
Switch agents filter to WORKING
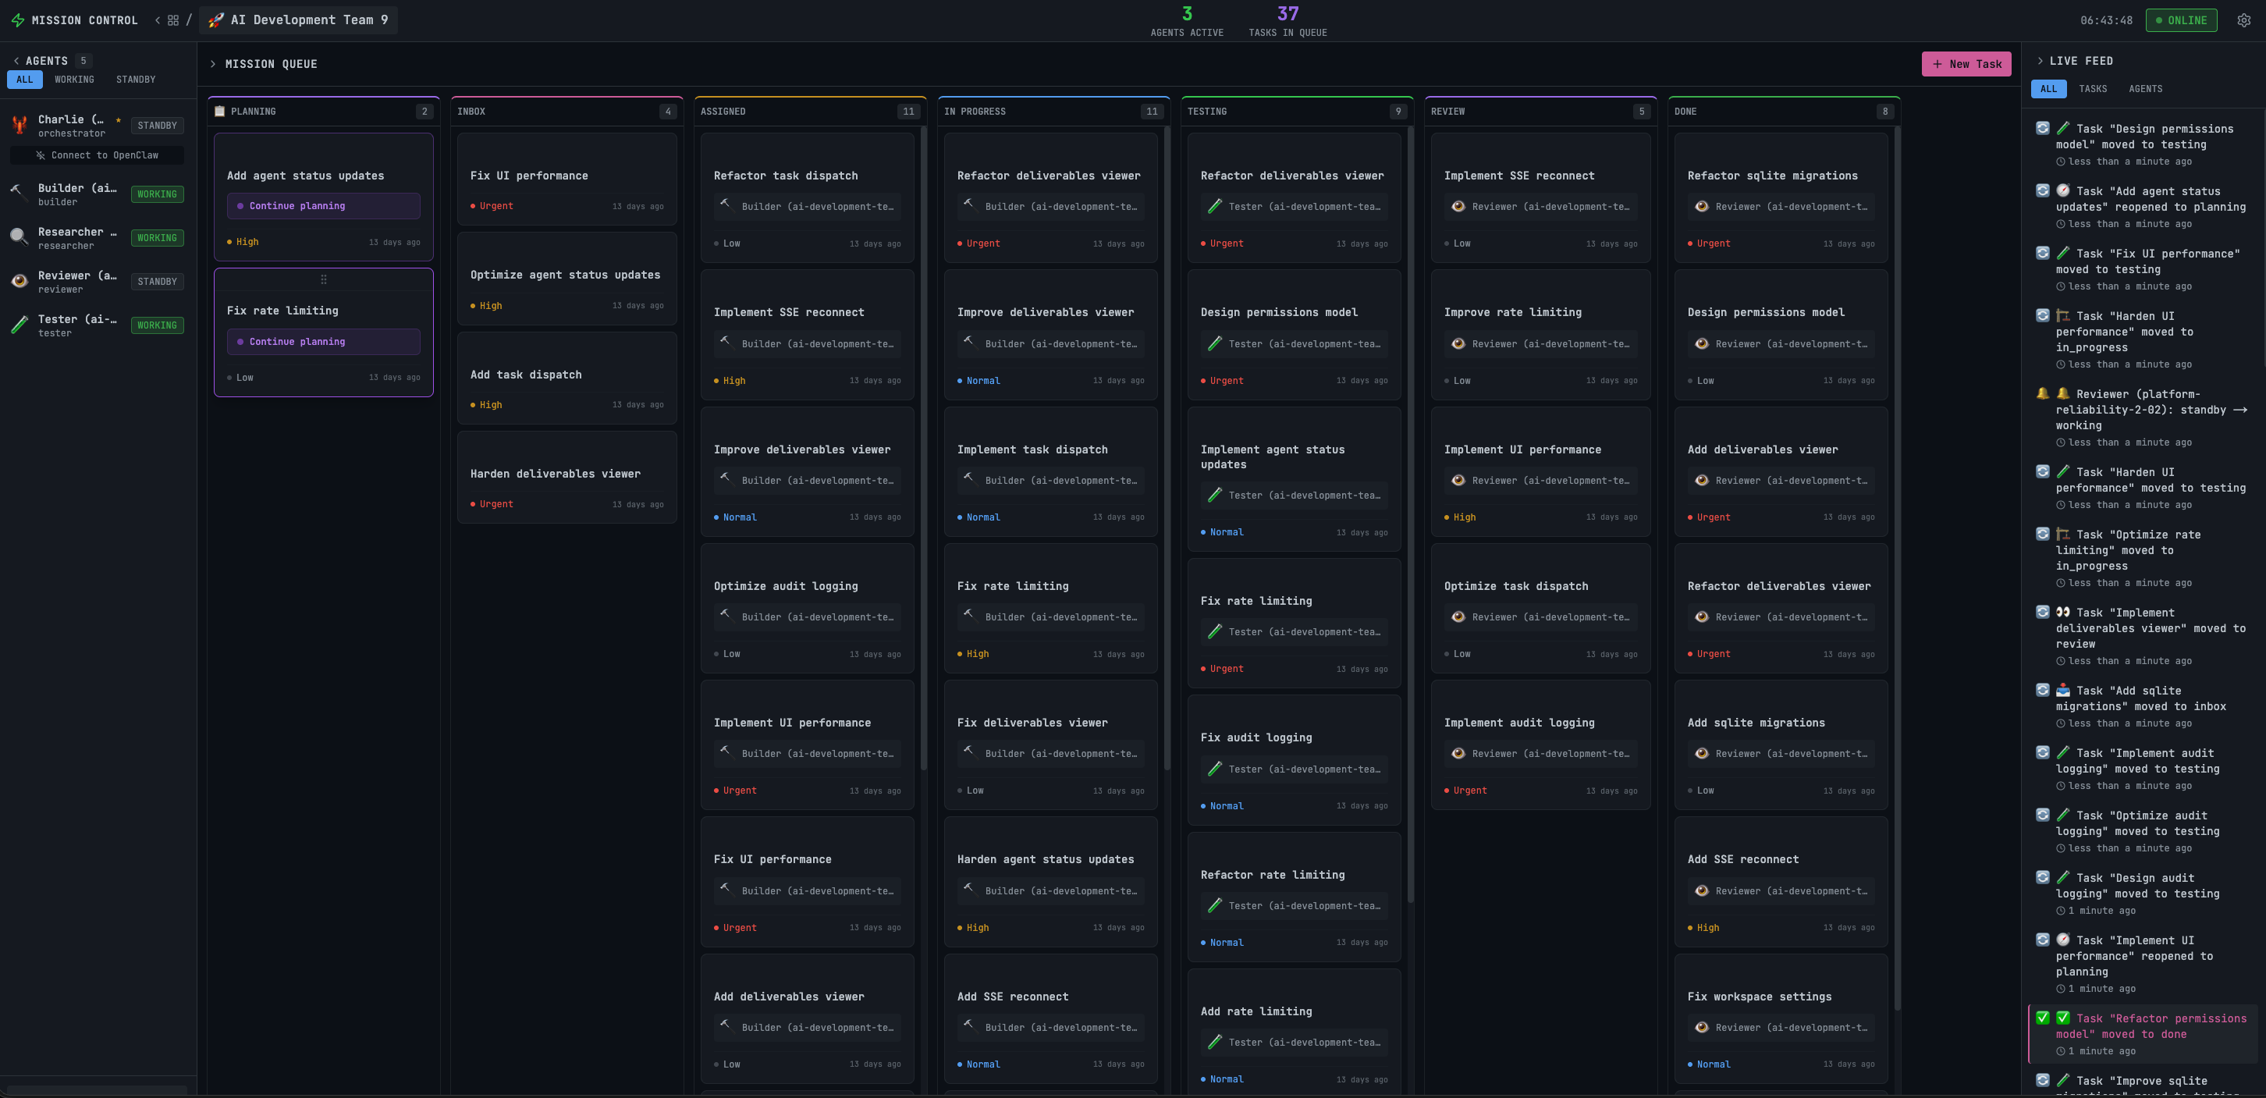(74, 79)
